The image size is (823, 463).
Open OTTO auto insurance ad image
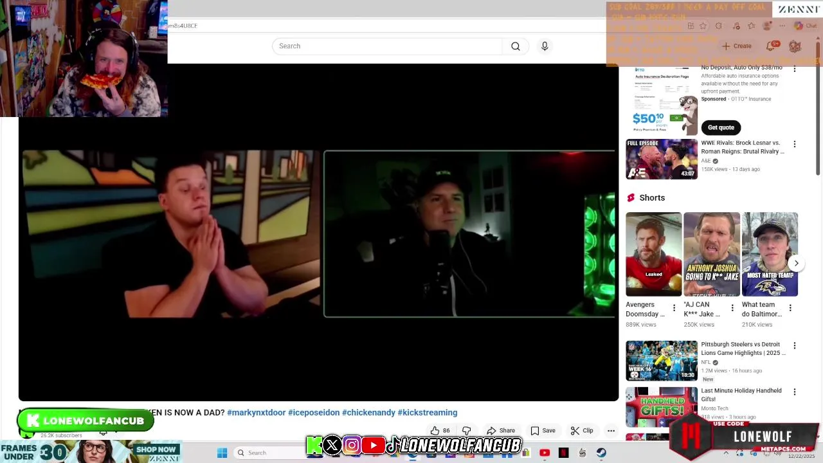click(662, 100)
